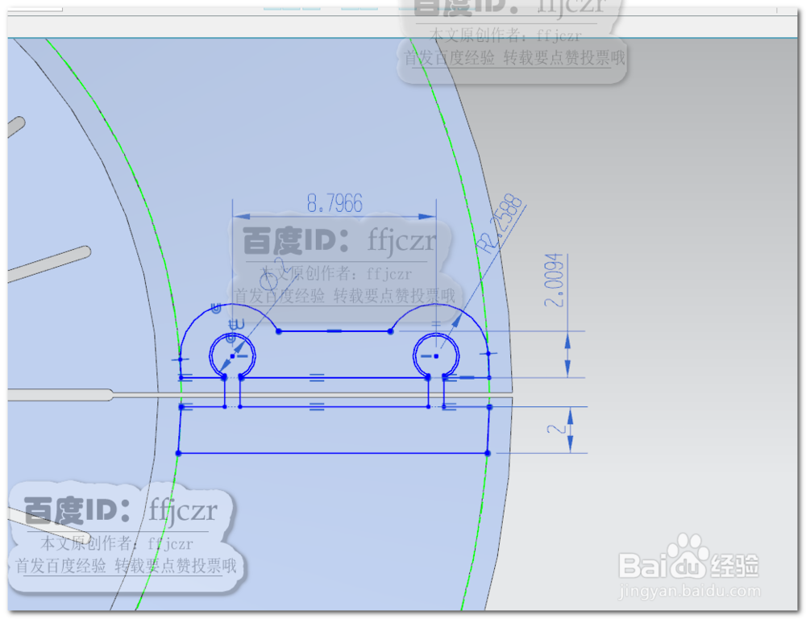Select center point of right small circle
Image resolution: width=806 pixels, height=619 pixels.
tap(436, 355)
